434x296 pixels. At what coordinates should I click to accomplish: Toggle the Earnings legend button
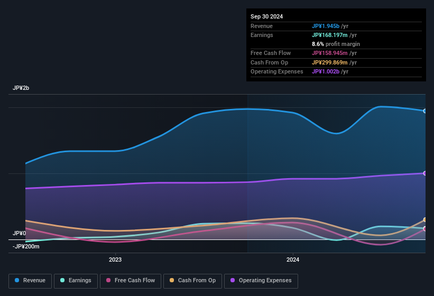[76, 281]
